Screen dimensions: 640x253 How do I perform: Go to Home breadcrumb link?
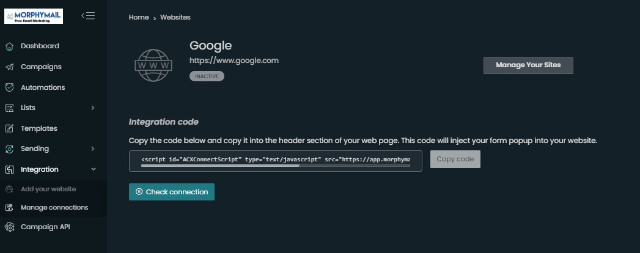(139, 17)
